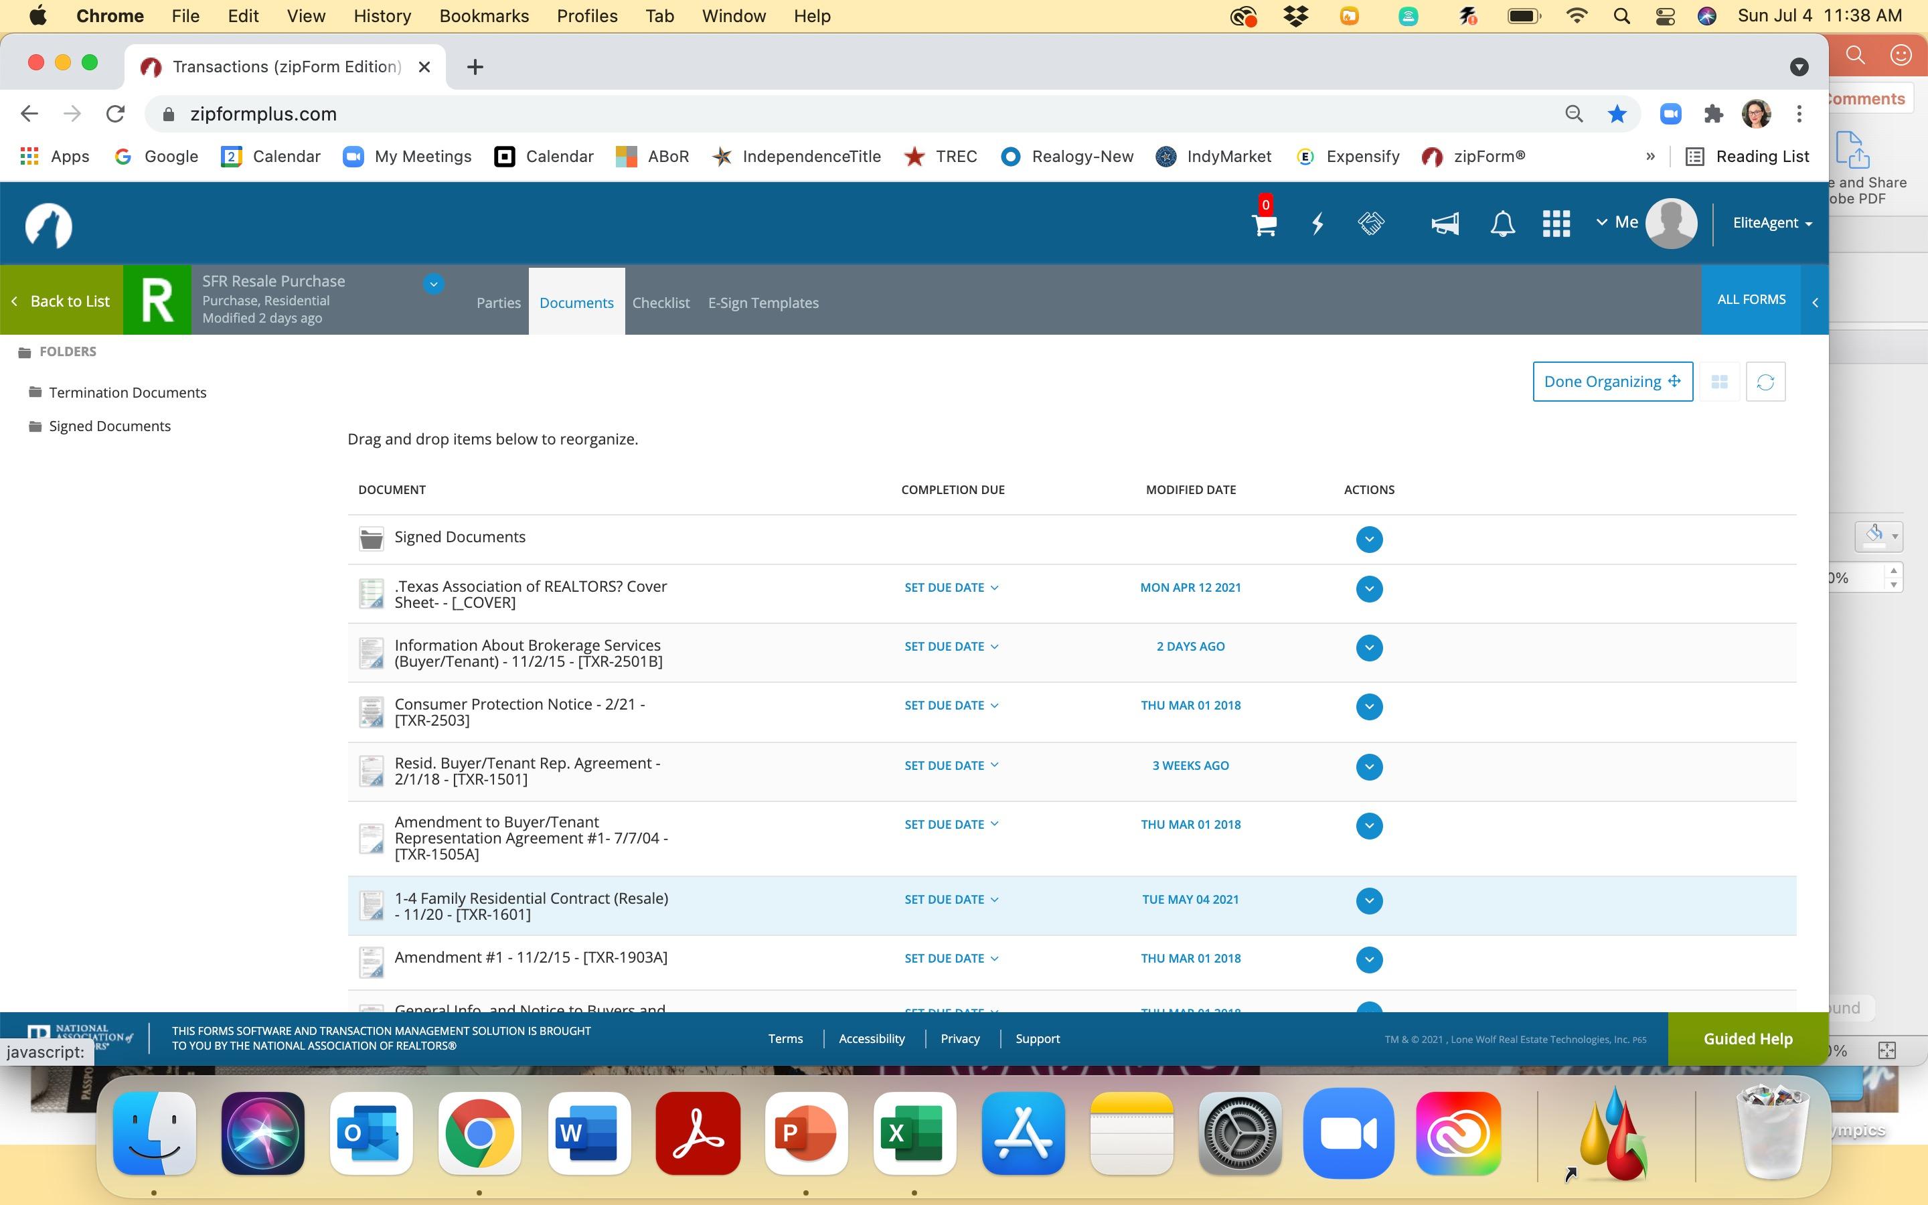The height and width of the screenshot is (1205, 1928).
Task: Open Set Due Date for Consumer Protection Notice
Action: point(951,706)
